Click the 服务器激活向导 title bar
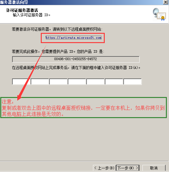 click(81, 2)
